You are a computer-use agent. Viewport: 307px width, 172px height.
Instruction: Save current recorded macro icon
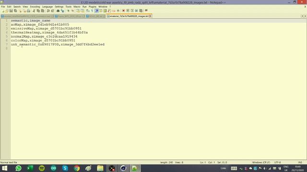pos(141,11)
